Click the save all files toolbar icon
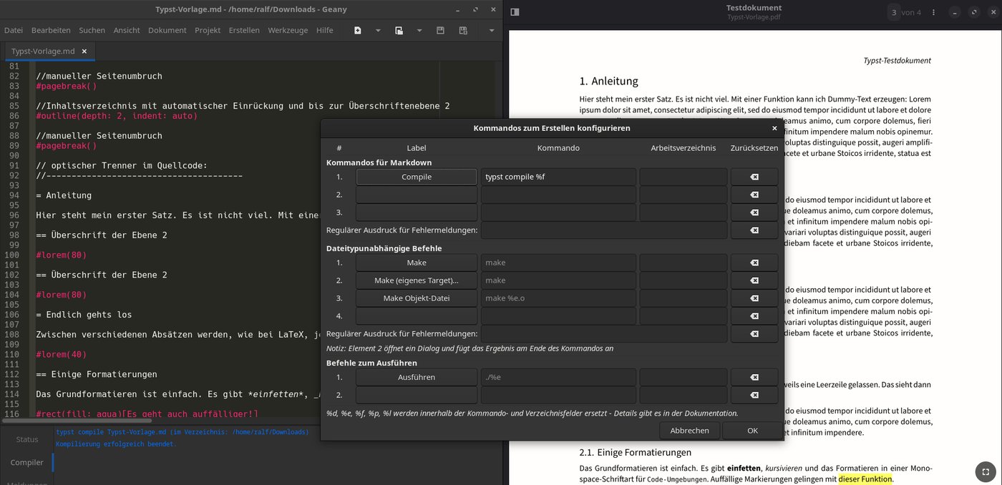The image size is (1002, 485). point(463,31)
